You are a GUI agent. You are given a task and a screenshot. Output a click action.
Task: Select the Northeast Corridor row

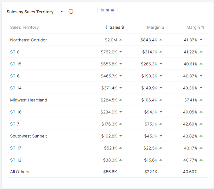click(28, 40)
